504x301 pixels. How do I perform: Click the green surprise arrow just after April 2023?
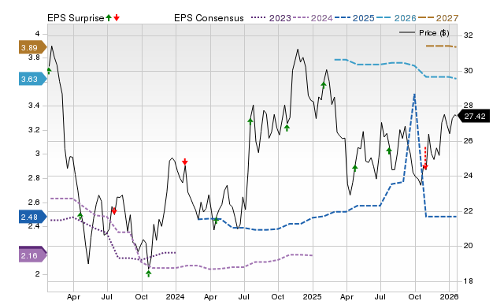(x=80, y=215)
